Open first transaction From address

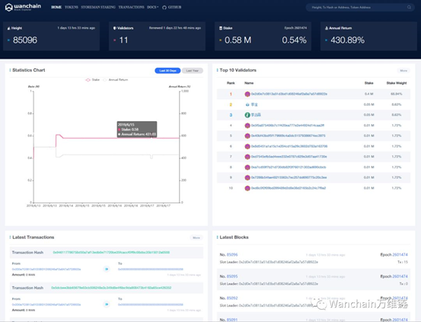pyautogui.click(x=46, y=269)
